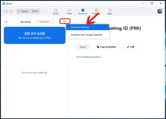Click the Start button
Image resolution: width=166 pixels, height=119 pixels.
pyautogui.click(x=83, y=47)
